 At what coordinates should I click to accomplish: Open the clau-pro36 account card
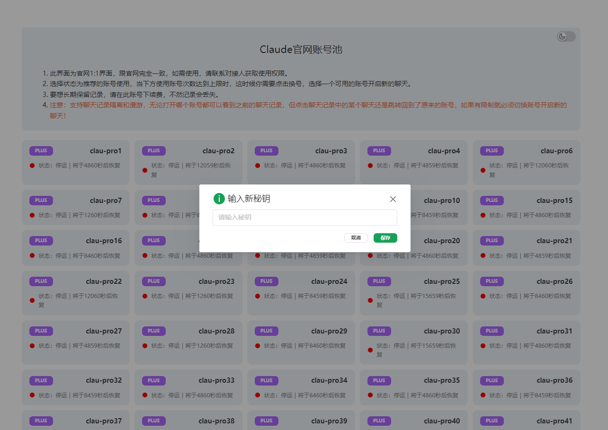pos(527,387)
